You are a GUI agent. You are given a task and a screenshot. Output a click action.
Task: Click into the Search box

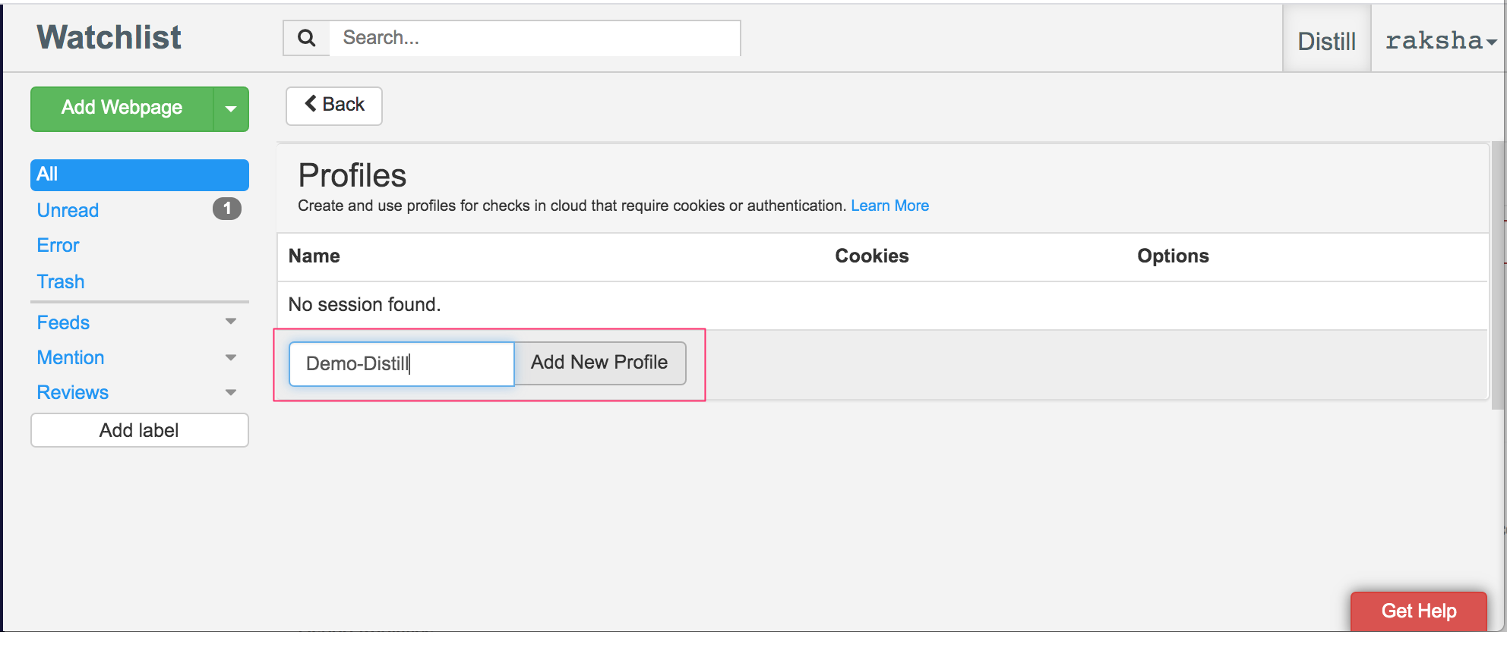pyautogui.click(x=534, y=38)
